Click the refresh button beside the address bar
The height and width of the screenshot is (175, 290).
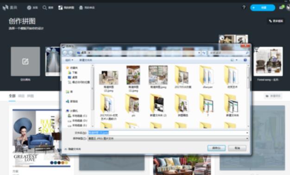[x=204, y=53]
